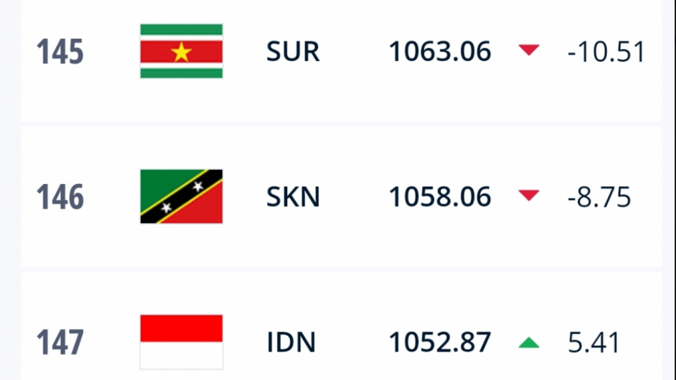Viewport: 676px width, 380px height.
Task: Select rank number 147
Action: (60, 342)
